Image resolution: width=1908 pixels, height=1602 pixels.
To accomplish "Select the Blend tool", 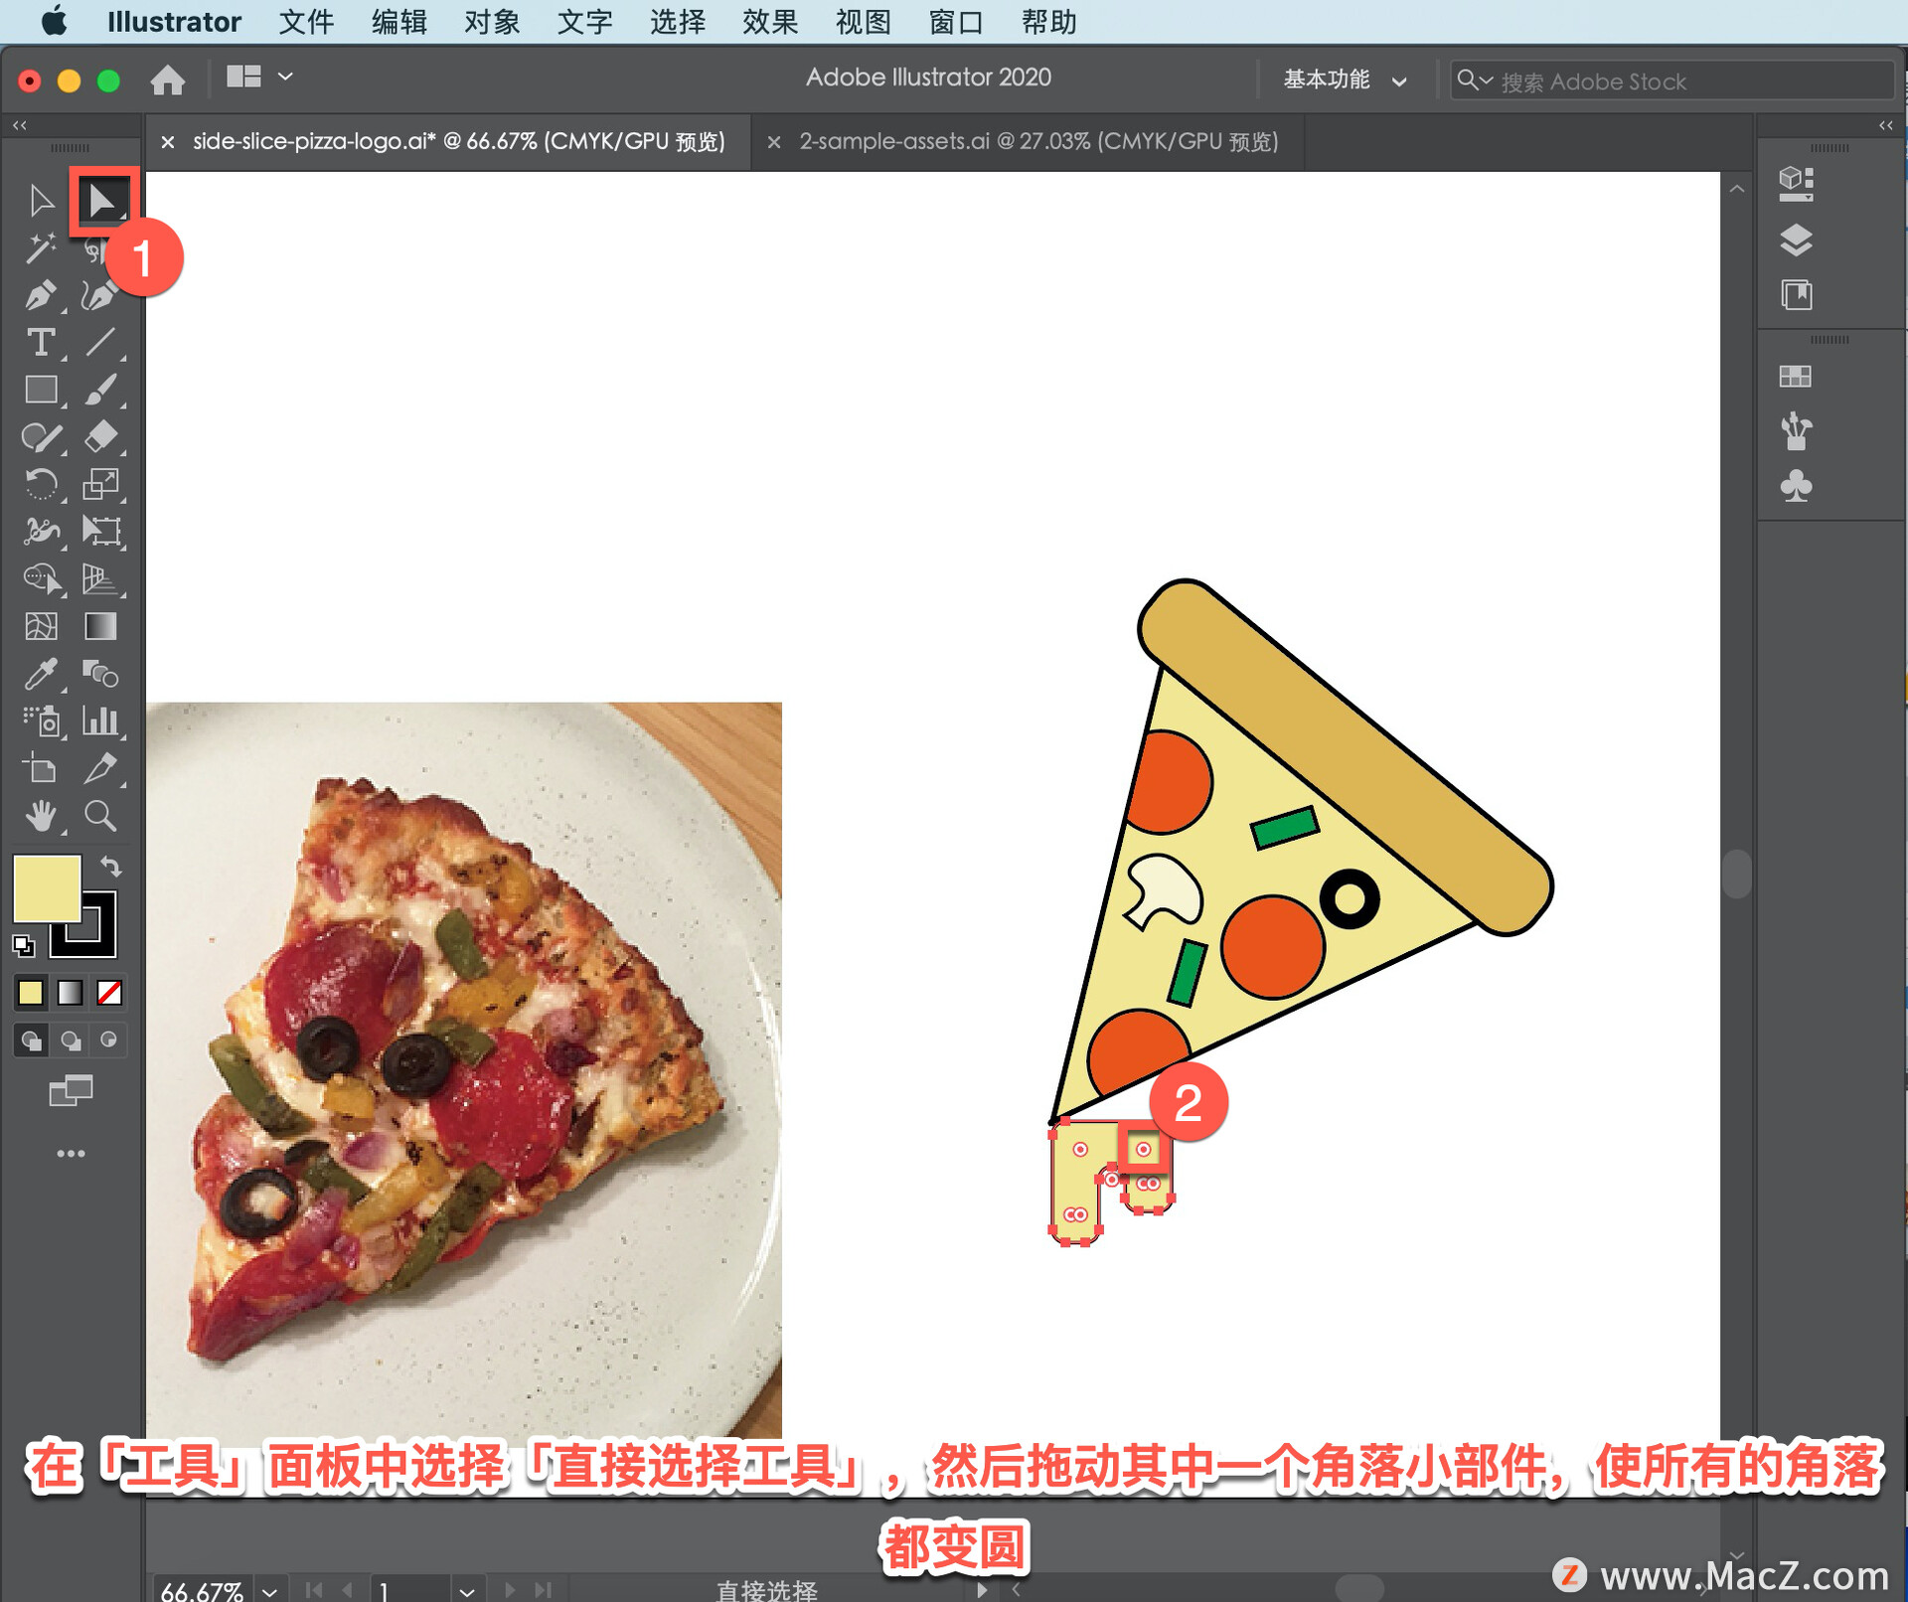I will coord(100,674).
